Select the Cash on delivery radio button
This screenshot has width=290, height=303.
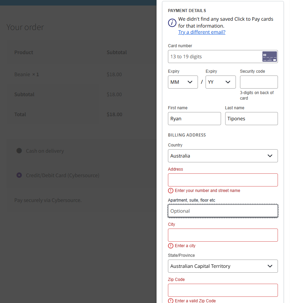(x=19, y=151)
